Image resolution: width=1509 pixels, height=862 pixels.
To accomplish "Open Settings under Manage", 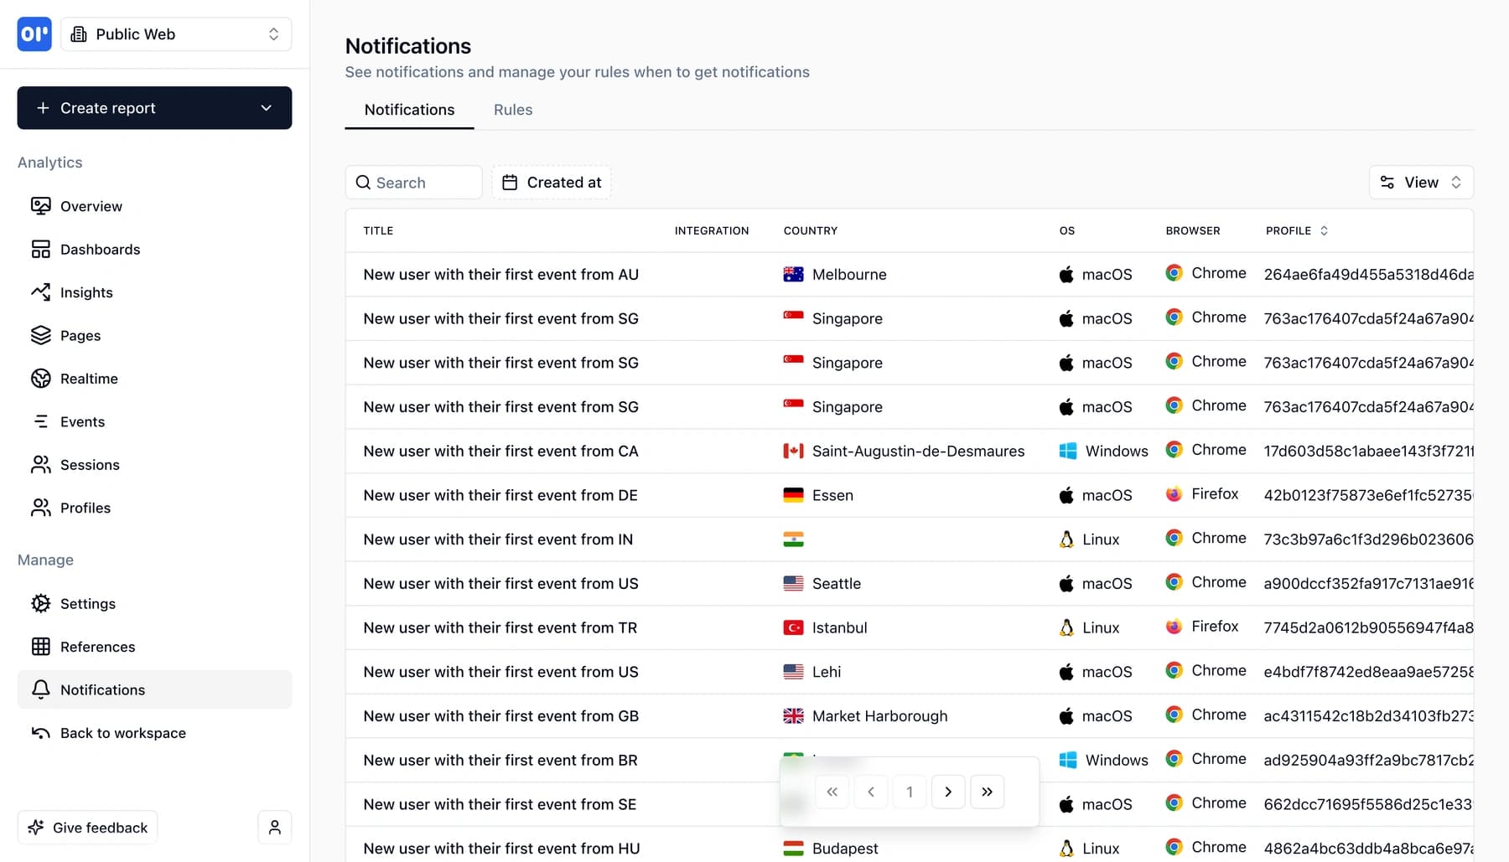I will point(87,603).
